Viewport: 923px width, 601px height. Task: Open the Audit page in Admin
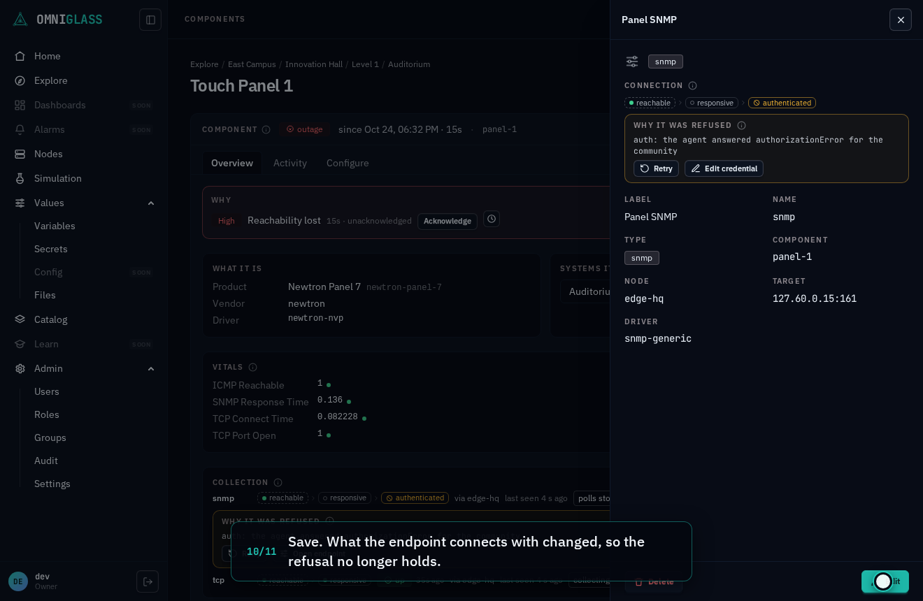click(46, 461)
